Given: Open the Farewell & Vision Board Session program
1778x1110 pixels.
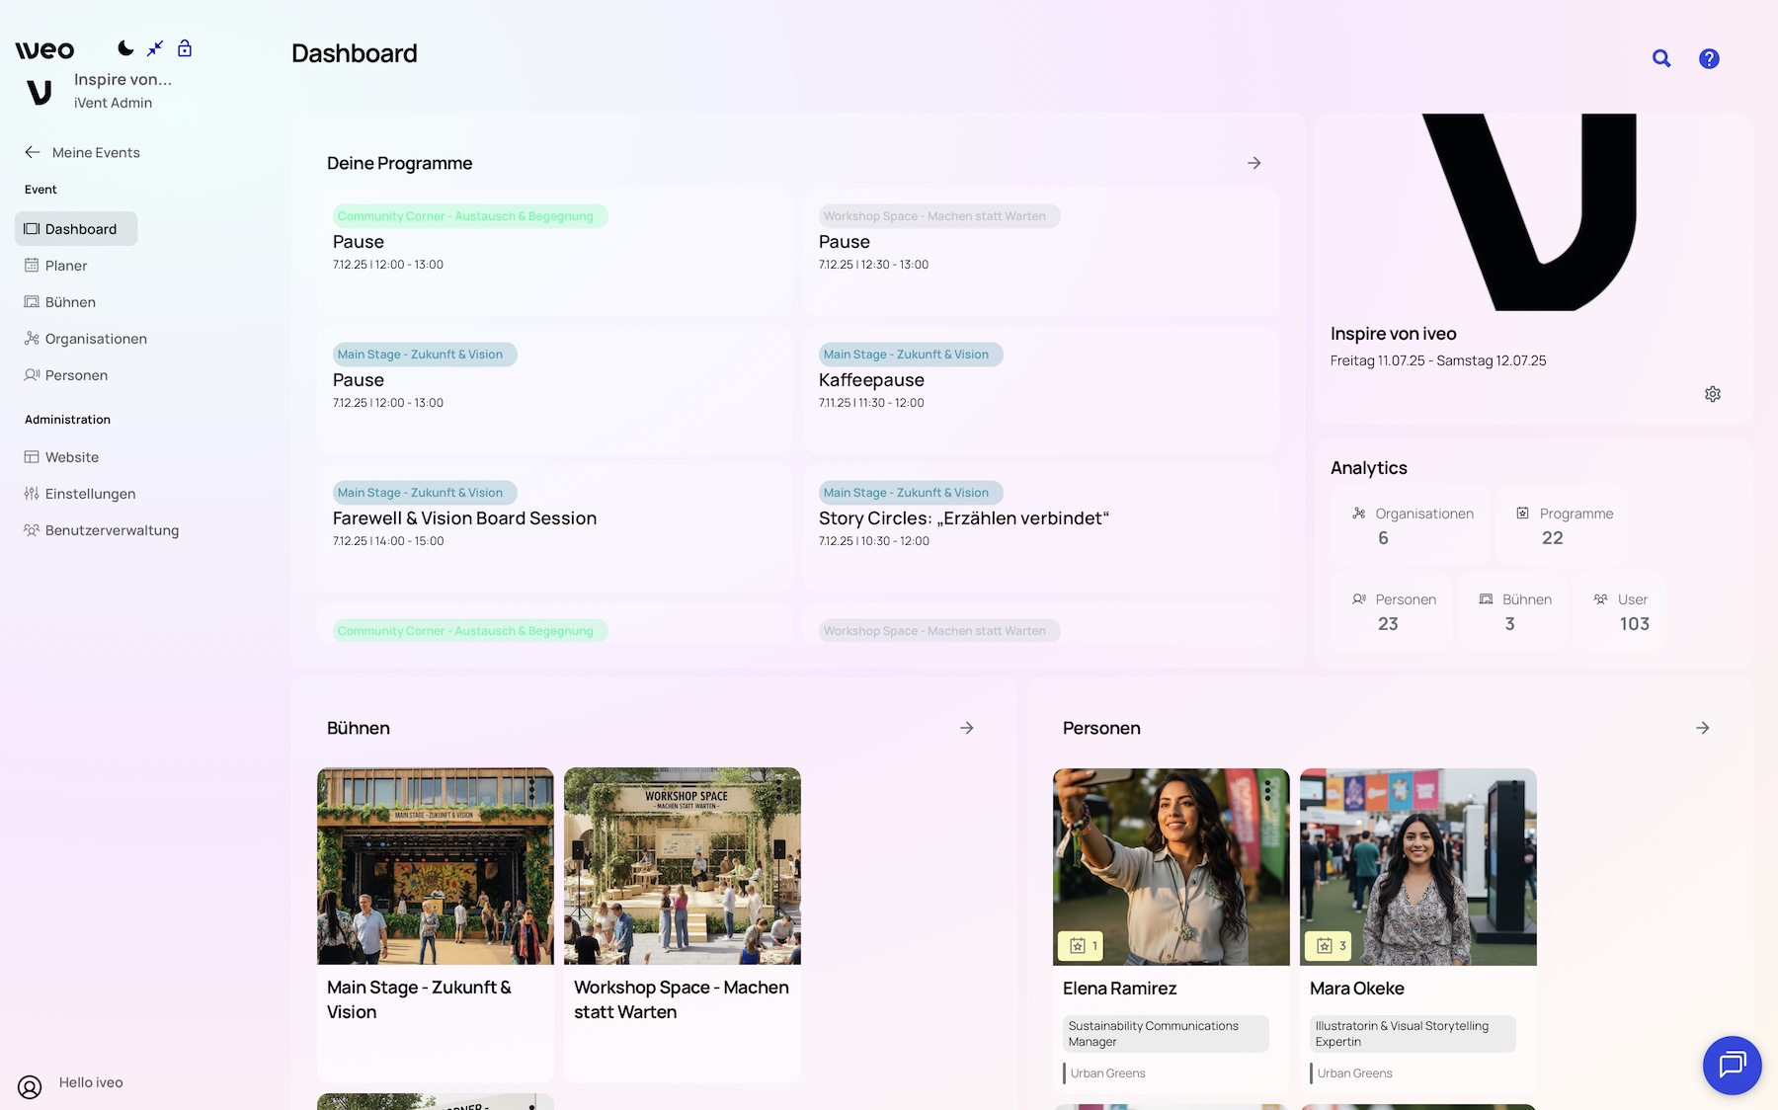Looking at the screenshot, I should (x=464, y=517).
